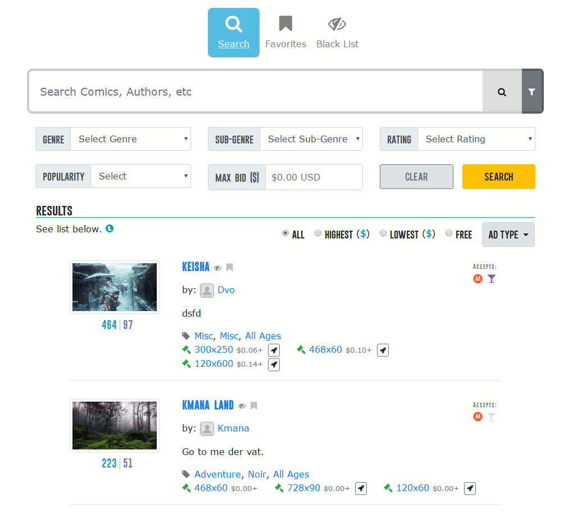Viewport: 568px width, 513px height.
Task: Click gavel bid icon for Kmana 728x90
Action: tap(279, 488)
